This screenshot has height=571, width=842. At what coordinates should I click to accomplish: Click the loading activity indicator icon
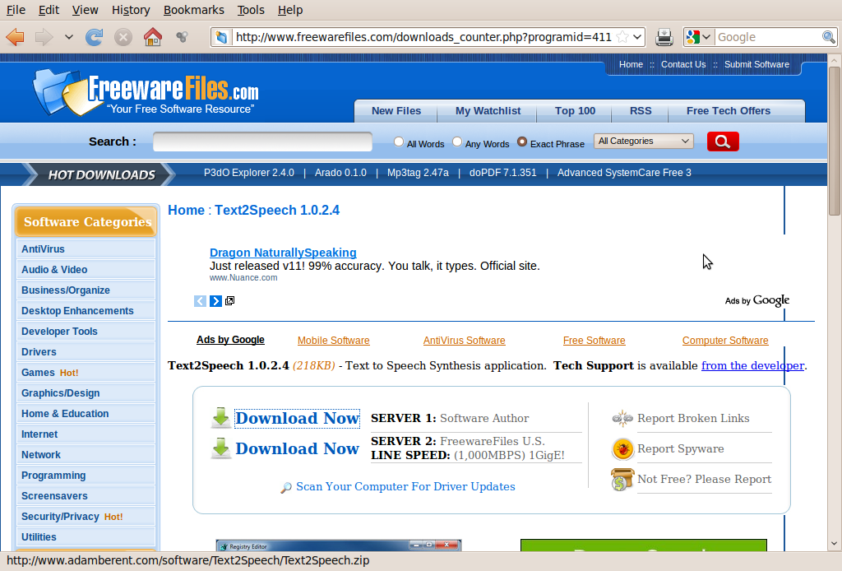tap(182, 36)
